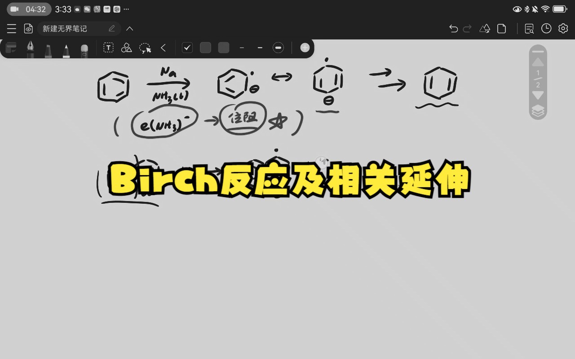Select the pencil tool
This screenshot has width=575, height=359.
click(x=66, y=50)
